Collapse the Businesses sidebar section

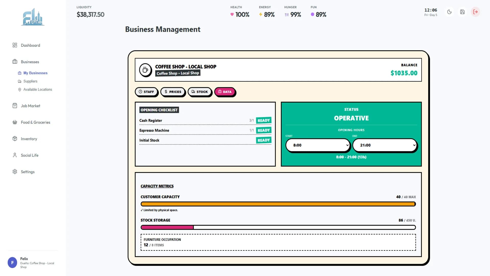[30, 62]
